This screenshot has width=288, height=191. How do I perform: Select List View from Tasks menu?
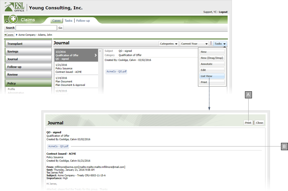pos(212,76)
